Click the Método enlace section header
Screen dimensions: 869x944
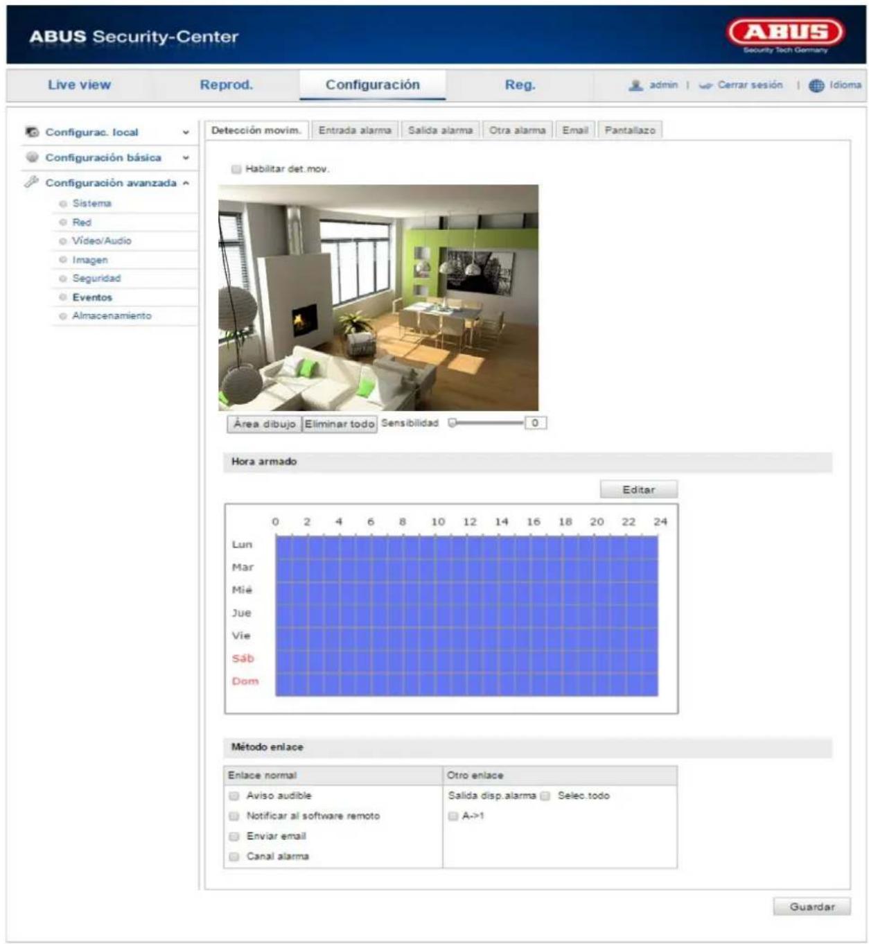click(527, 747)
